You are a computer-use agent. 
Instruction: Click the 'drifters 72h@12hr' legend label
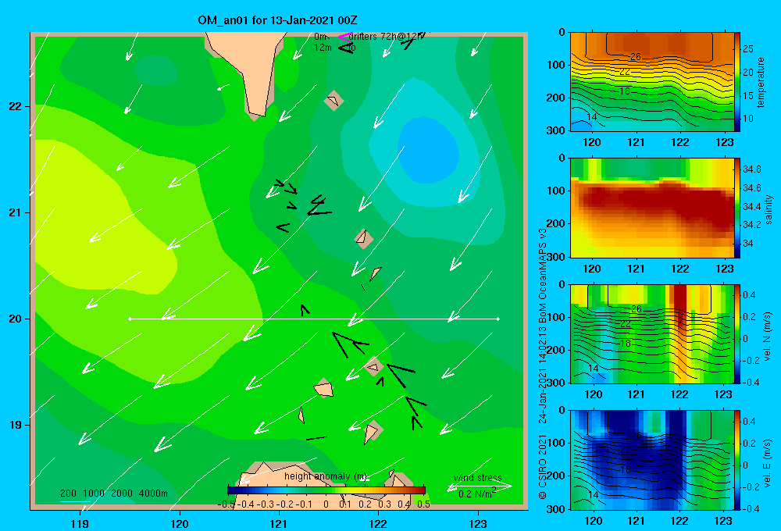pyautogui.click(x=387, y=37)
